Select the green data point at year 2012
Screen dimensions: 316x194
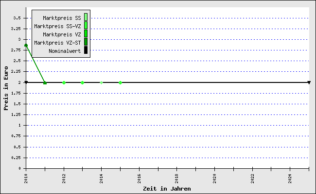pos(64,82)
